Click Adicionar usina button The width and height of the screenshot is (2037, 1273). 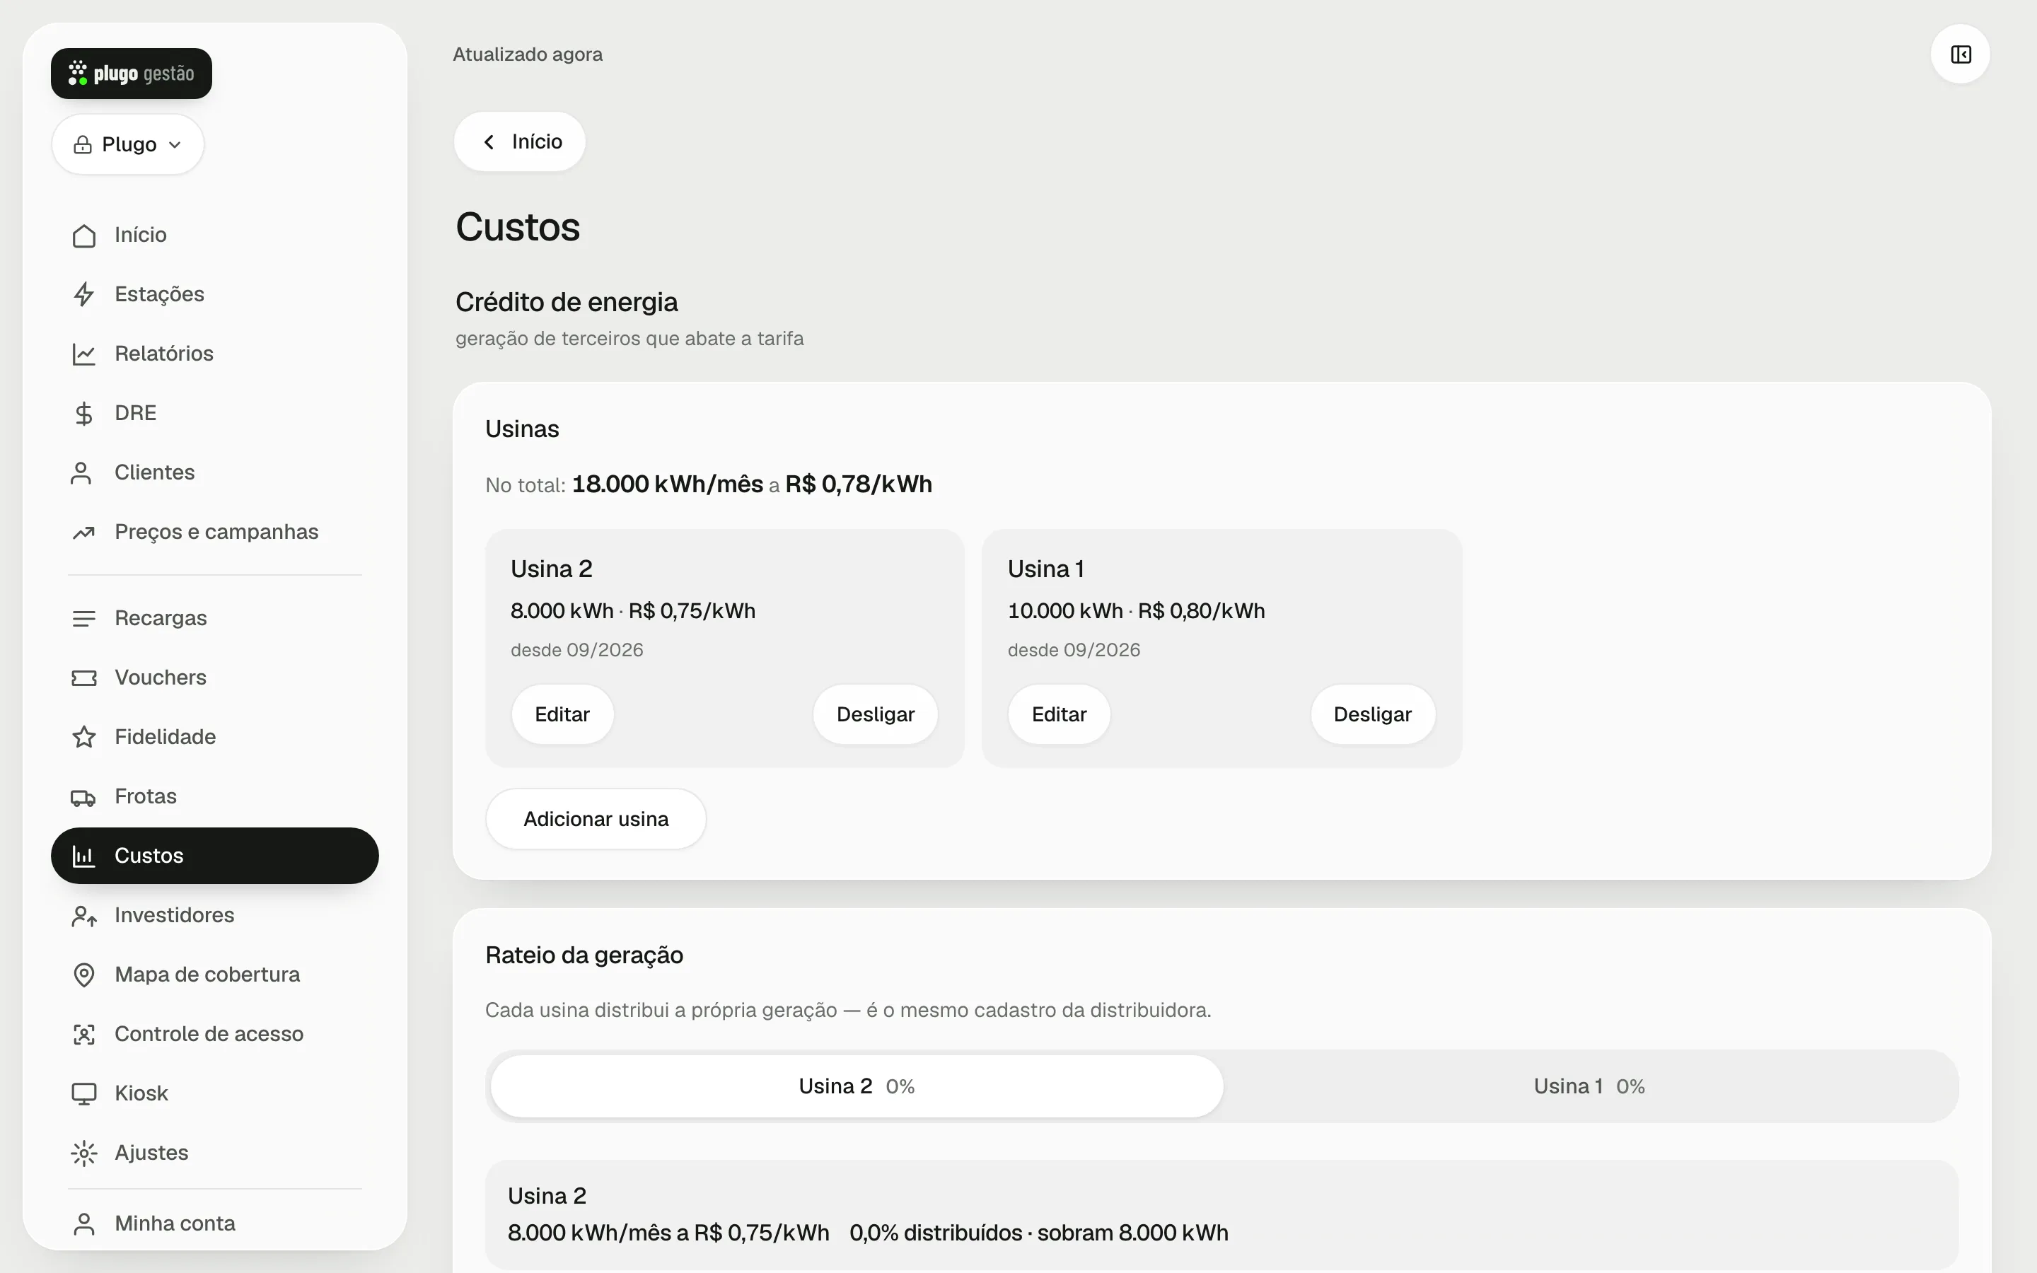click(x=596, y=819)
